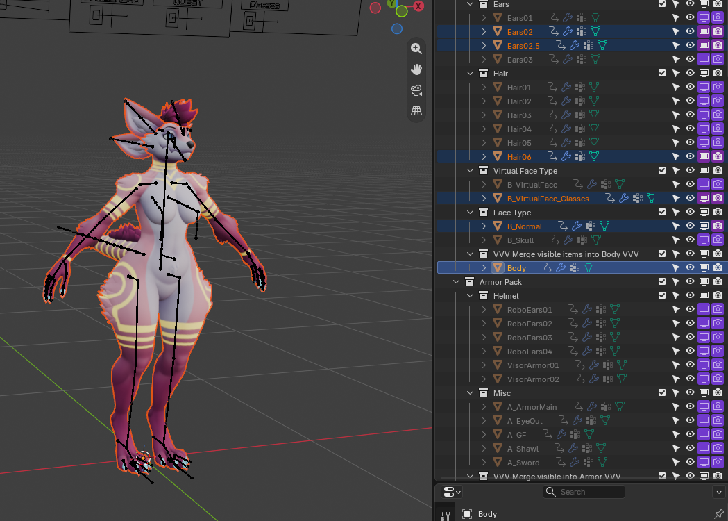Collapse the Helmet collection
Screen dimensions: 728x521
pos(470,296)
